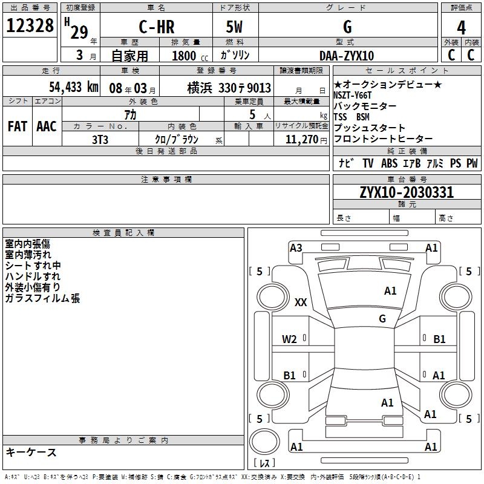Image resolution: width=484 pixels, height=484 pixels.
Task: Click fuel type ガソリン
Action: [x=235, y=55]
